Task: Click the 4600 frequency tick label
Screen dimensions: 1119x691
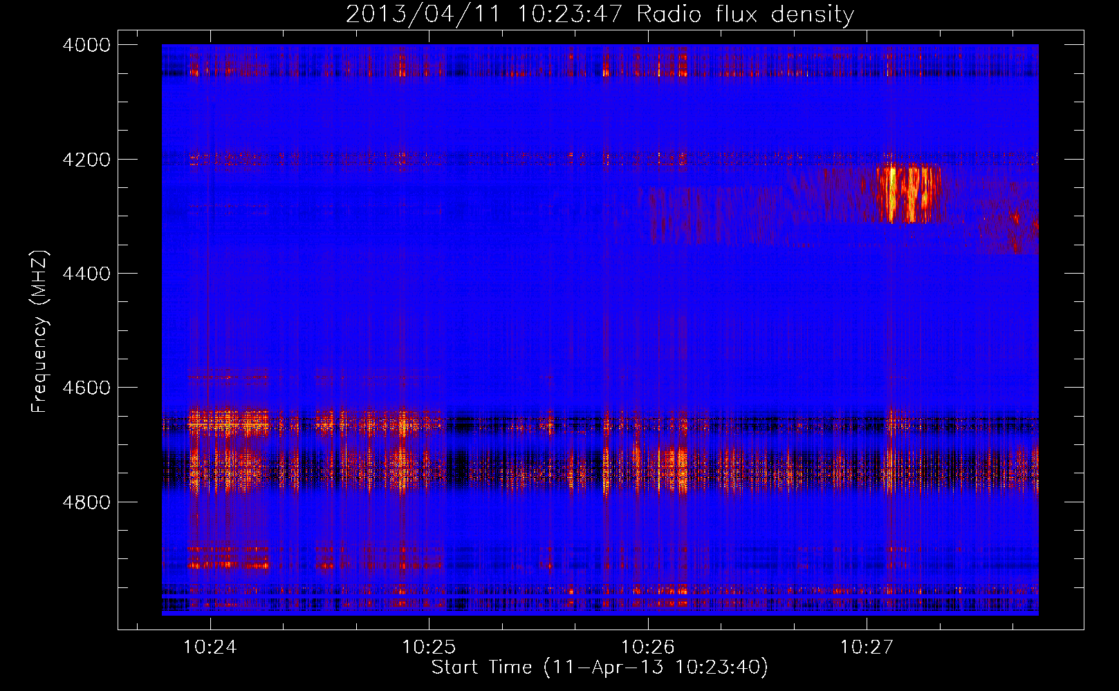Action: (x=86, y=388)
